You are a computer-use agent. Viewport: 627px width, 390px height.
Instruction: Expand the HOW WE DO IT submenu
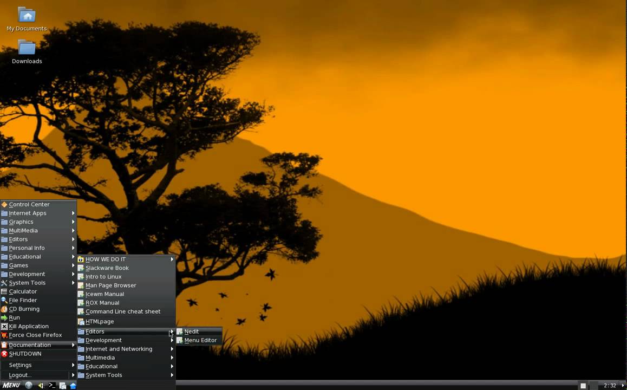click(126, 259)
